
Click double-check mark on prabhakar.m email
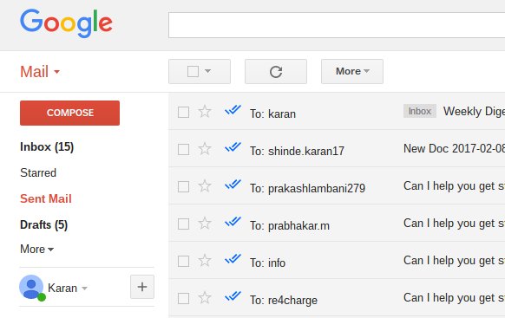[x=233, y=222]
